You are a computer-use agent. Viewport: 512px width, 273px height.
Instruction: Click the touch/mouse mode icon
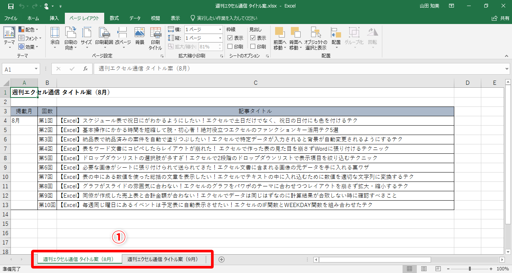coord(47,6)
